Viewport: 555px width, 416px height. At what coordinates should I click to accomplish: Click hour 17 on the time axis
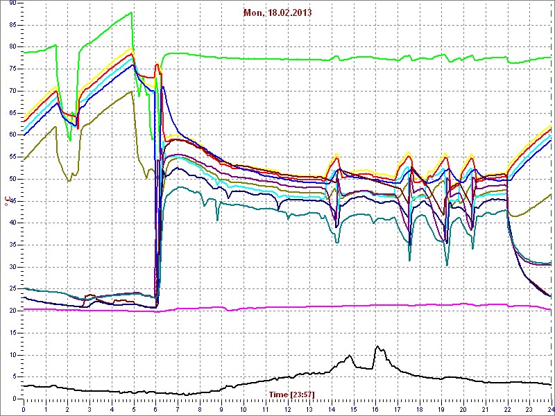pos(398,409)
